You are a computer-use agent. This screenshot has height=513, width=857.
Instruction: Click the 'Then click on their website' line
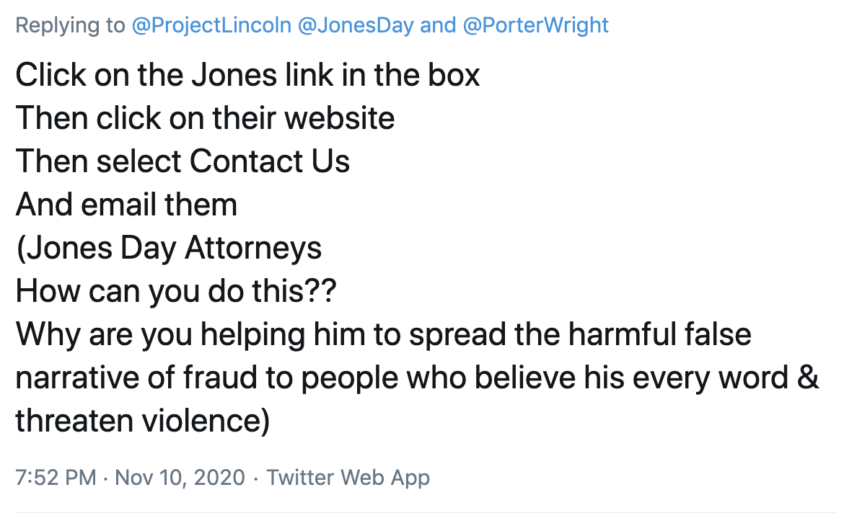[205, 118]
